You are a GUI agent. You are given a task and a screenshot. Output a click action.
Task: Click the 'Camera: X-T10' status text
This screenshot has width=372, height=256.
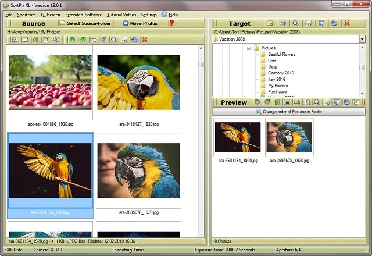click(48, 250)
